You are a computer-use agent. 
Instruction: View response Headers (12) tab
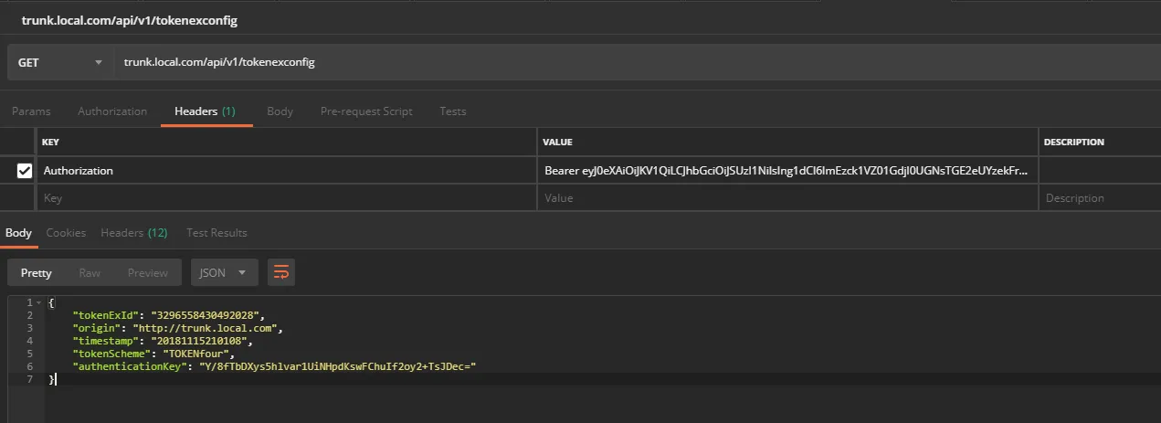(134, 233)
